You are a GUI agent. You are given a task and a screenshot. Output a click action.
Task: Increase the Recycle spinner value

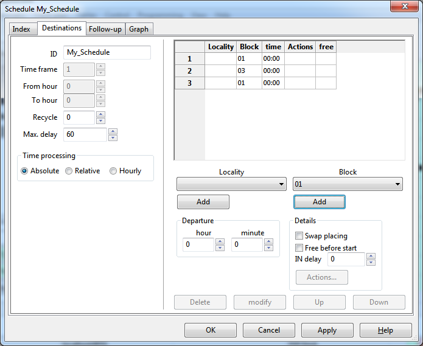point(100,114)
